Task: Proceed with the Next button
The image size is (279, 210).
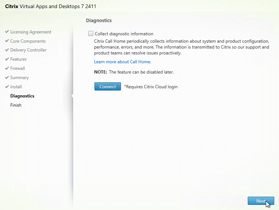Action: click(261, 201)
